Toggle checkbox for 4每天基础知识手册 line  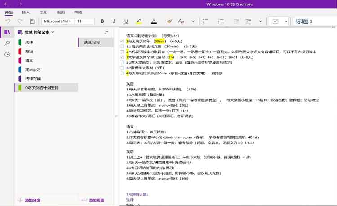point(122,73)
